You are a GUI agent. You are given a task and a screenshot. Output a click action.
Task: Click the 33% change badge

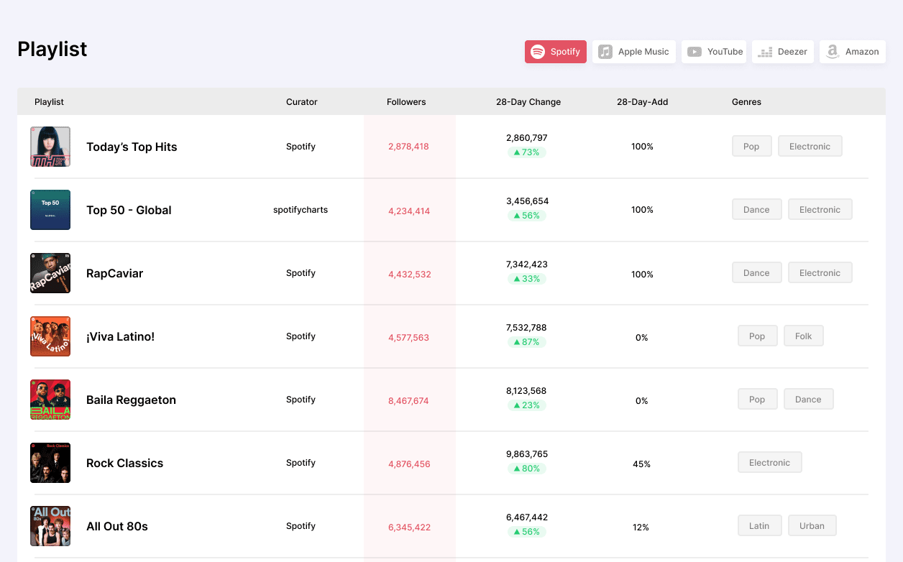[526, 279]
